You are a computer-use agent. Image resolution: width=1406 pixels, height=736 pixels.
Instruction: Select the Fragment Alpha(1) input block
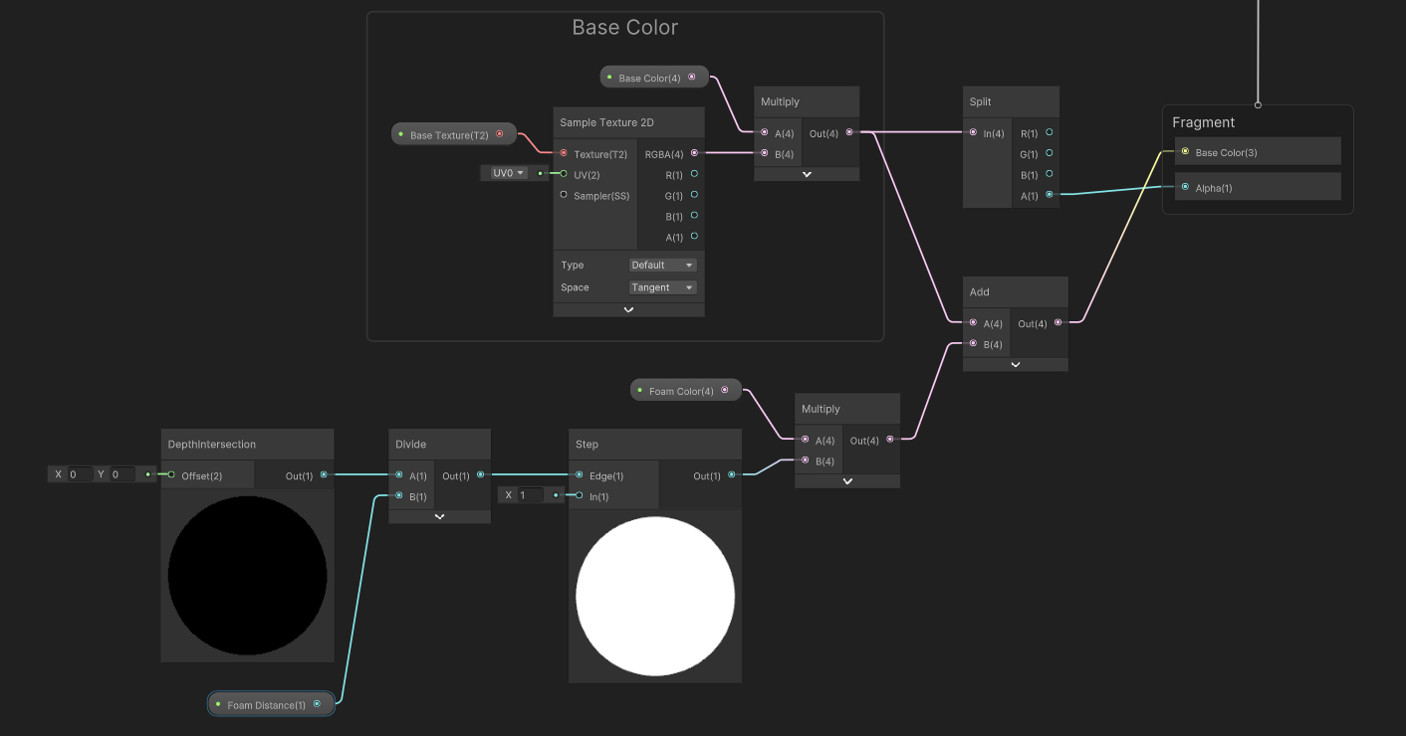click(1259, 187)
